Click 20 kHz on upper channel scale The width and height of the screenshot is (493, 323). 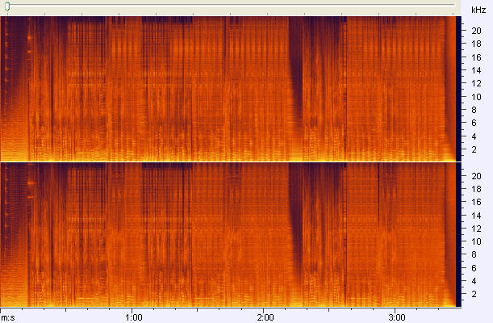[476, 31]
